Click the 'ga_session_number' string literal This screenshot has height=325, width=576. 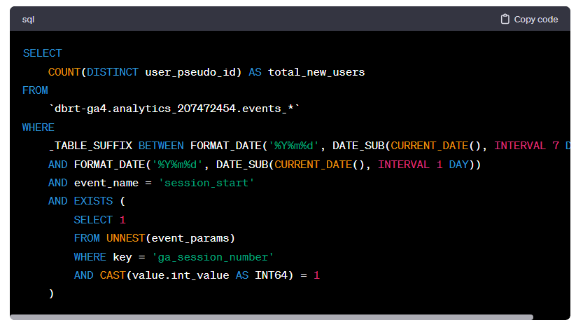coord(213,257)
